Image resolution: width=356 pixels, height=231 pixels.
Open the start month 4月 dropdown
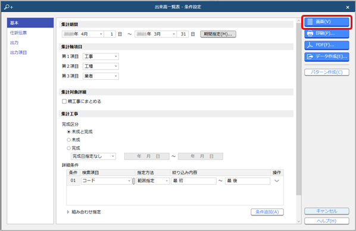click(x=83, y=34)
